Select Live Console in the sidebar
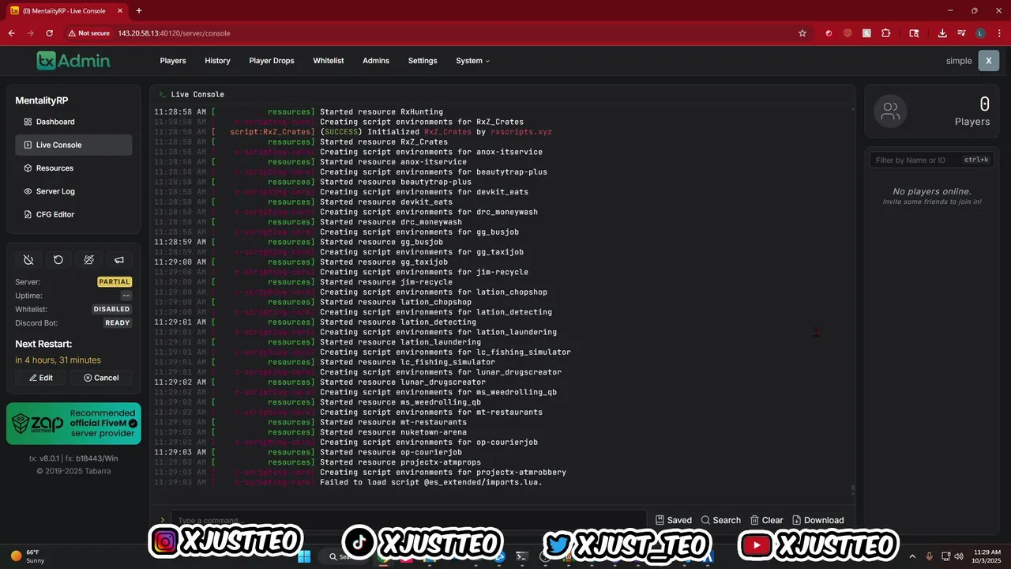 pyautogui.click(x=73, y=145)
